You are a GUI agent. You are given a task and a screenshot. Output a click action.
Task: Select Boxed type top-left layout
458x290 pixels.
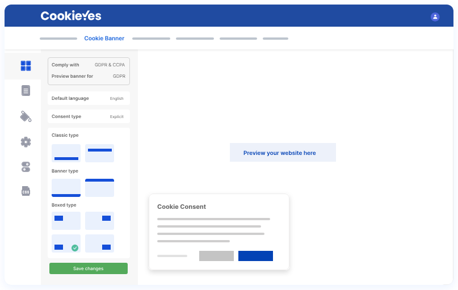click(x=66, y=221)
